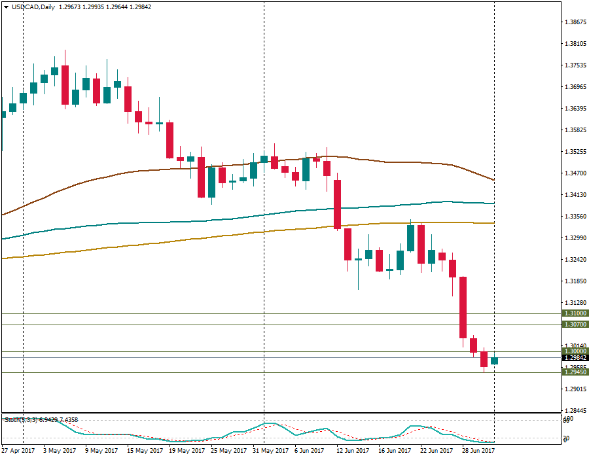The image size is (589, 458).
Task: Select the 1.31000 price level label
Action: click(575, 314)
